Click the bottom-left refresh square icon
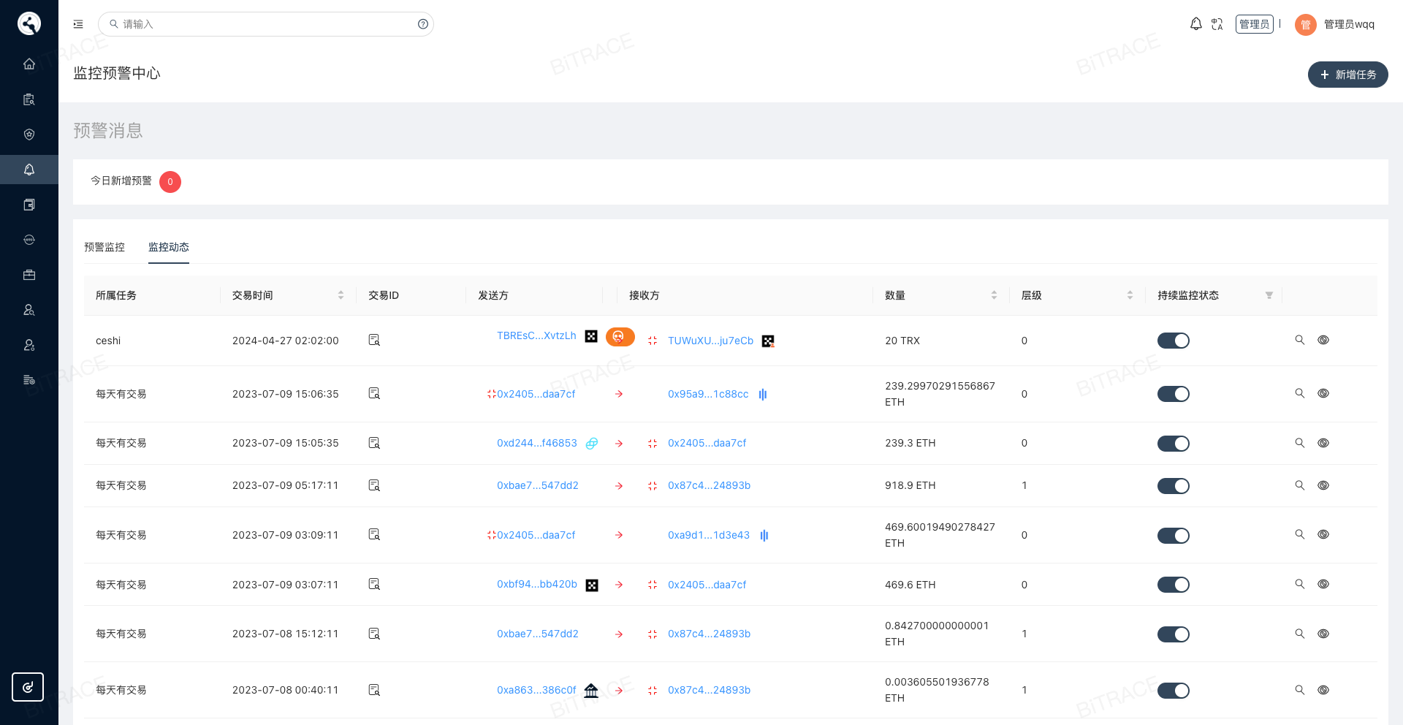The height and width of the screenshot is (725, 1403). click(x=28, y=687)
